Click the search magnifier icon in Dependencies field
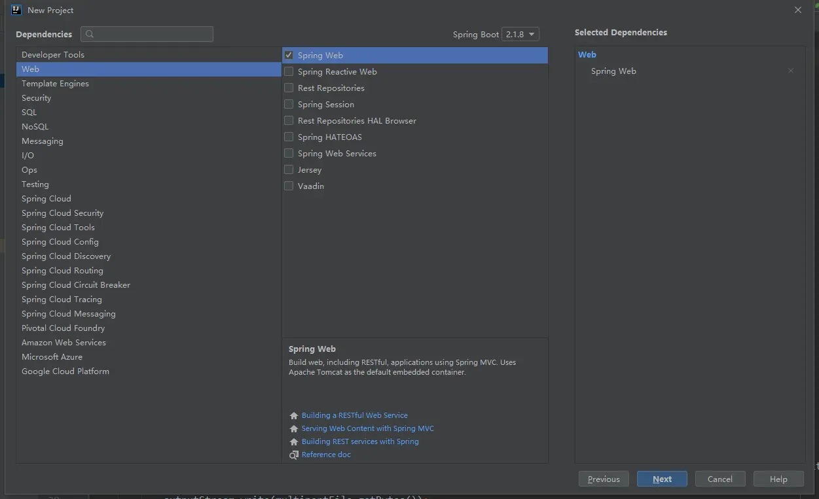Viewport: 819px width, 499px height. 90,34
